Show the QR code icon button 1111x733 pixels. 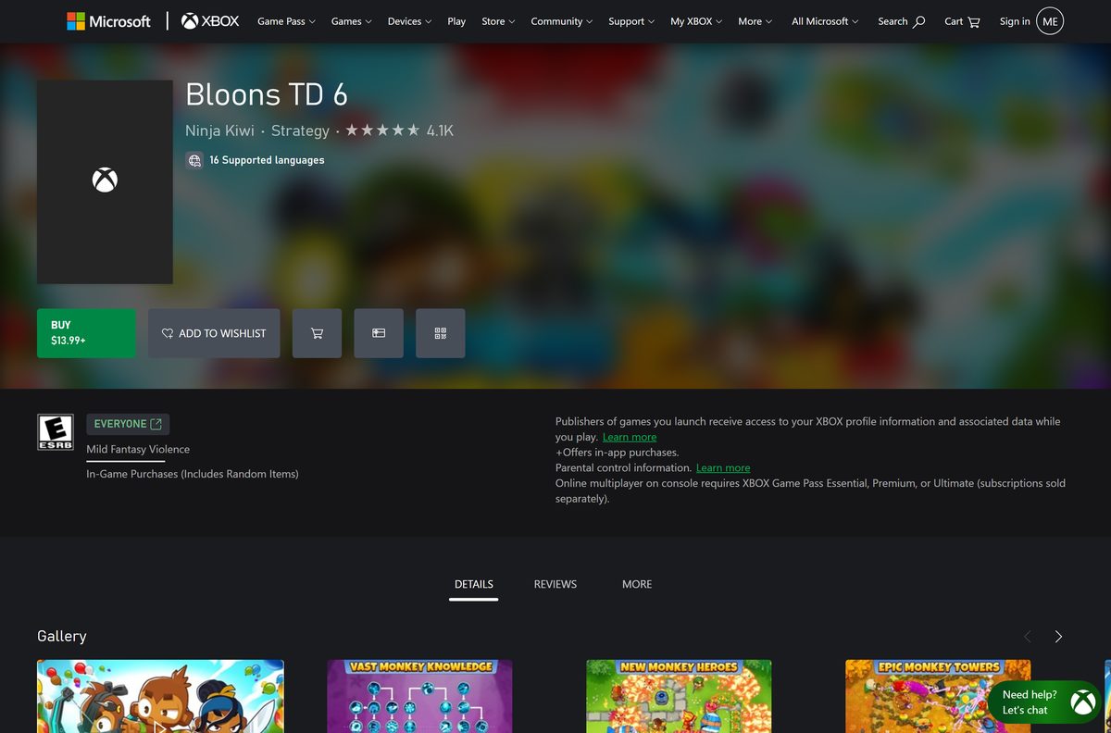pos(441,333)
